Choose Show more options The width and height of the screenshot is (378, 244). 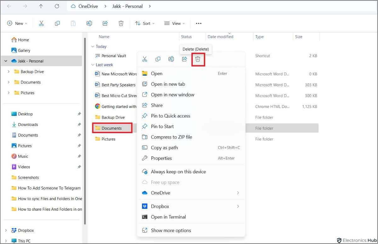click(x=171, y=230)
